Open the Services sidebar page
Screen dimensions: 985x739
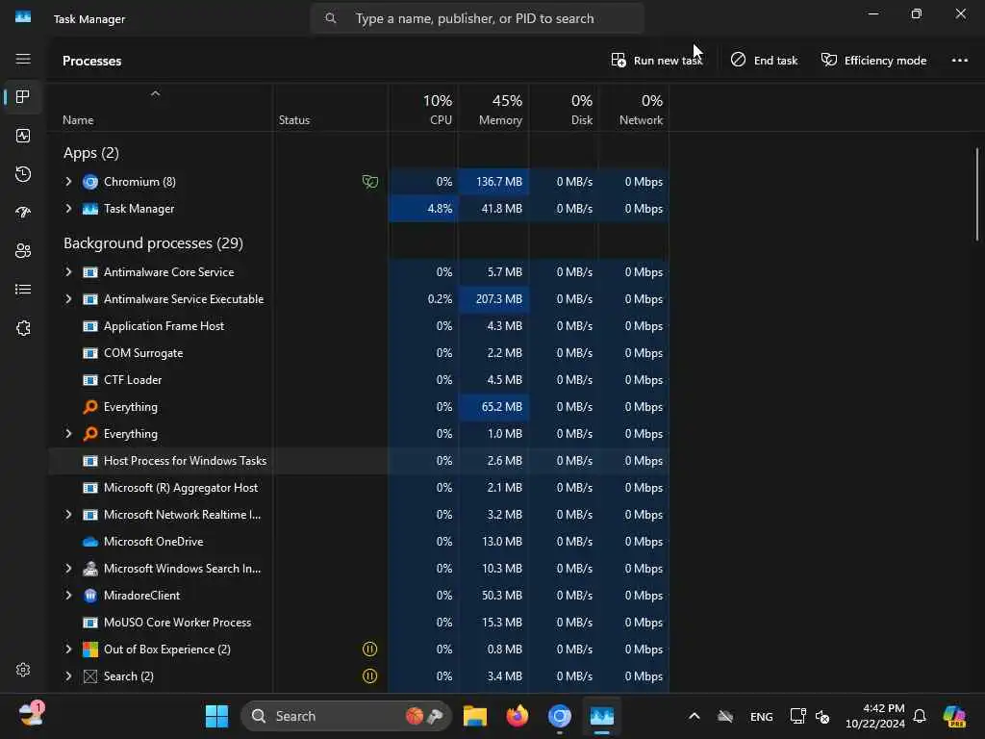pos(23,328)
